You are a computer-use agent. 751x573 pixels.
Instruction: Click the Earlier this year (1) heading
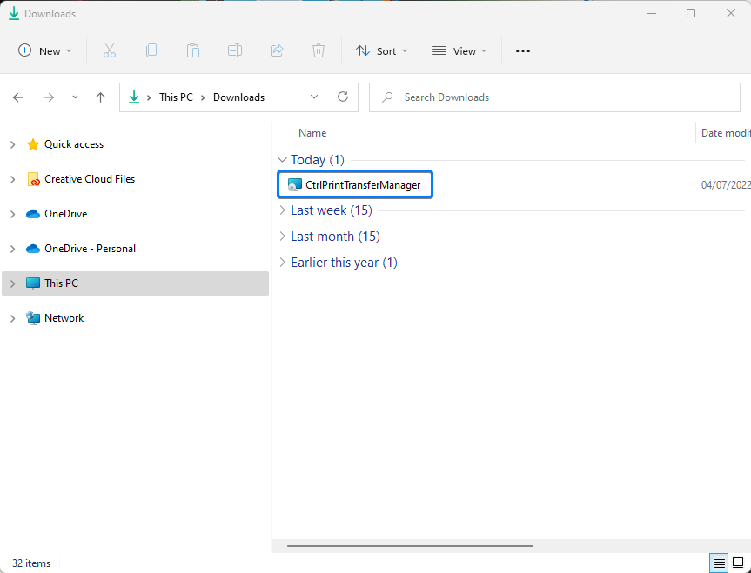pyautogui.click(x=344, y=263)
